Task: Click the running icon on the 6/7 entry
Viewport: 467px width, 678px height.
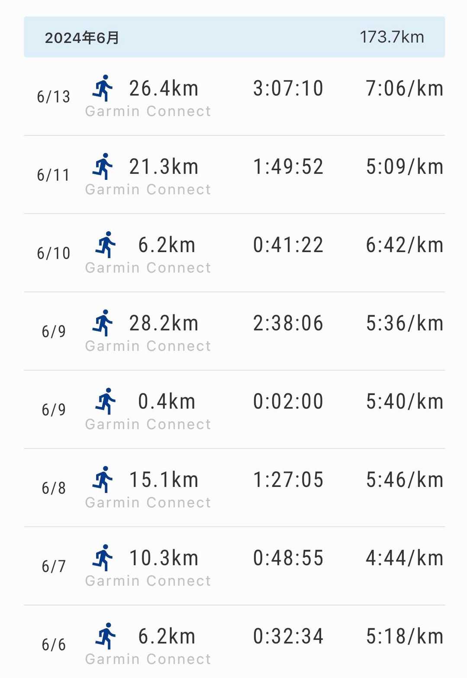Action: (x=103, y=558)
